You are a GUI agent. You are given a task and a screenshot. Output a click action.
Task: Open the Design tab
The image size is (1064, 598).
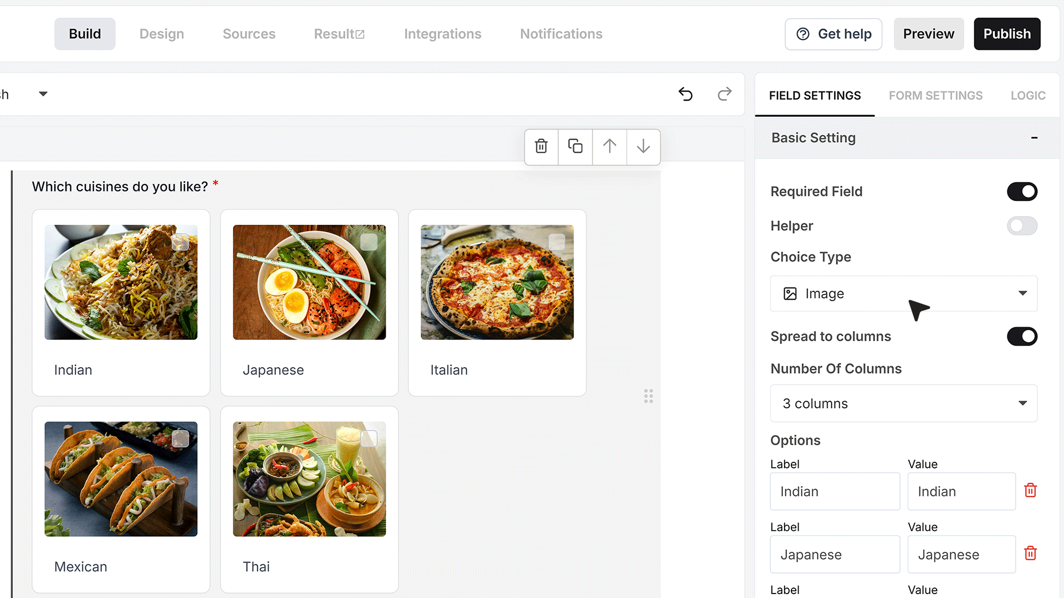coord(162,34)
